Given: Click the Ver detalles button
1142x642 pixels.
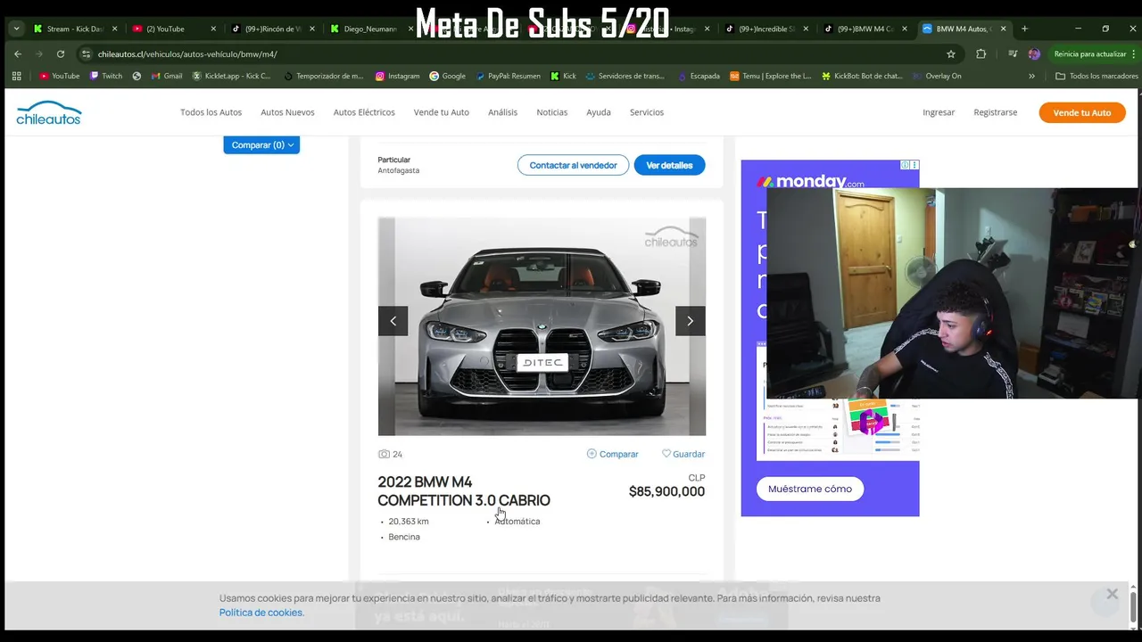Looking at the screenshot, I should coord(669,165).
